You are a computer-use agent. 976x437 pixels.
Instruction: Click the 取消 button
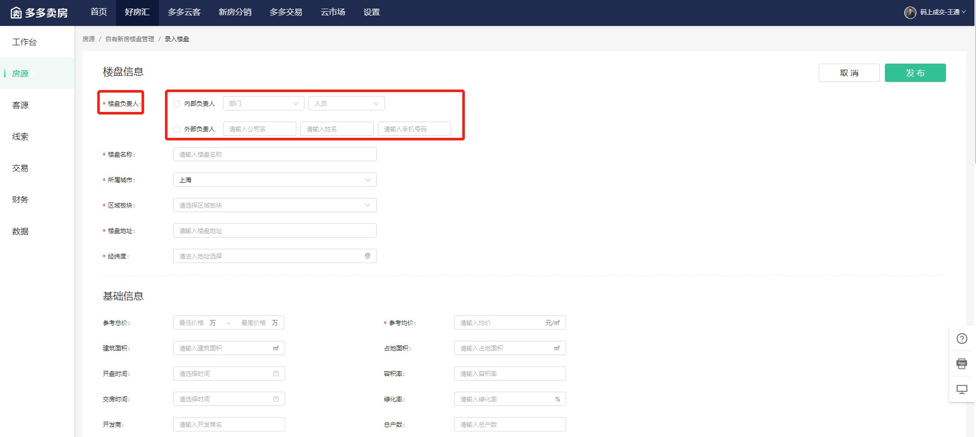849,73
